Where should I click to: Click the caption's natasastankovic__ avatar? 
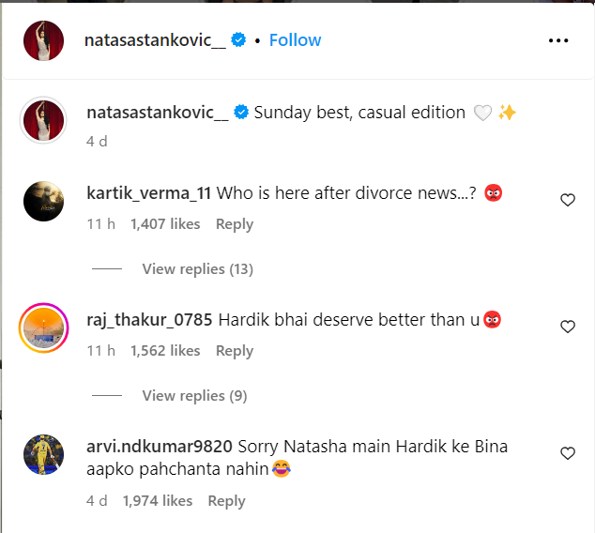click(43, 121)
